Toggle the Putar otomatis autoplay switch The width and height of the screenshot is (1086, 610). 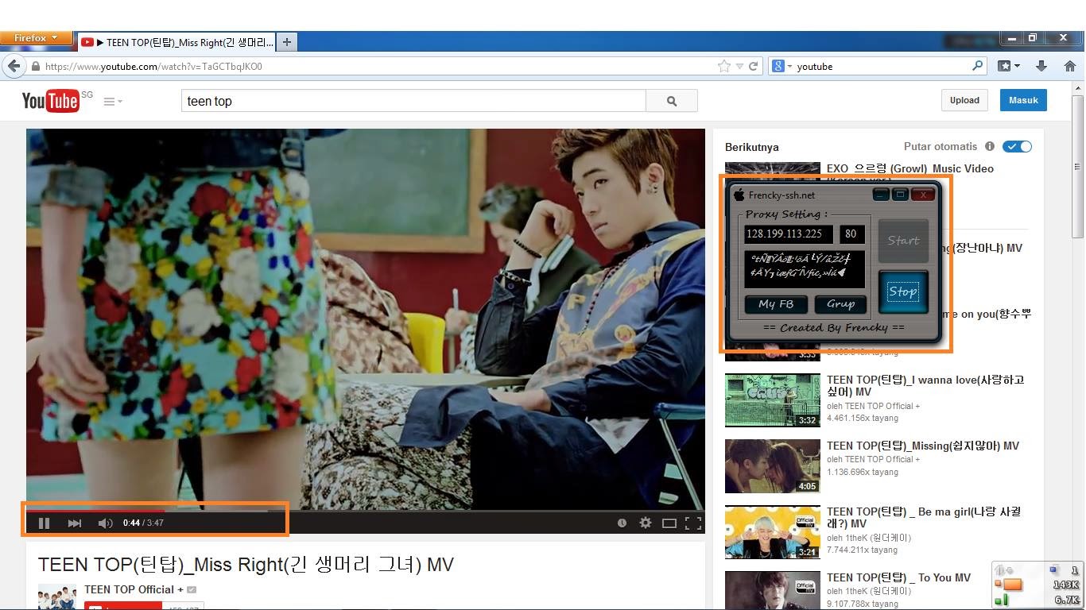click(x=1017, y=146)
